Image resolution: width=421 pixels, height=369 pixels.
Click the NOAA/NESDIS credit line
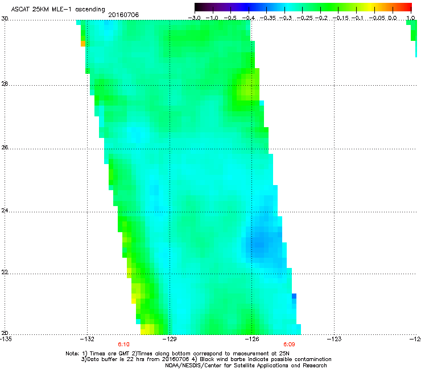pyautogui.click(x=246, y=365)
